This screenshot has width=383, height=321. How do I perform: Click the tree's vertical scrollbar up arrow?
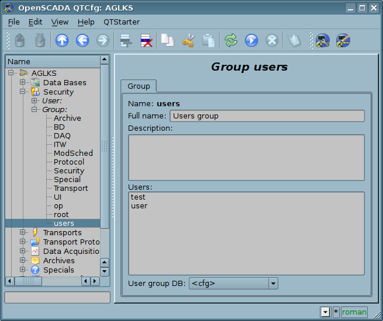105,59
